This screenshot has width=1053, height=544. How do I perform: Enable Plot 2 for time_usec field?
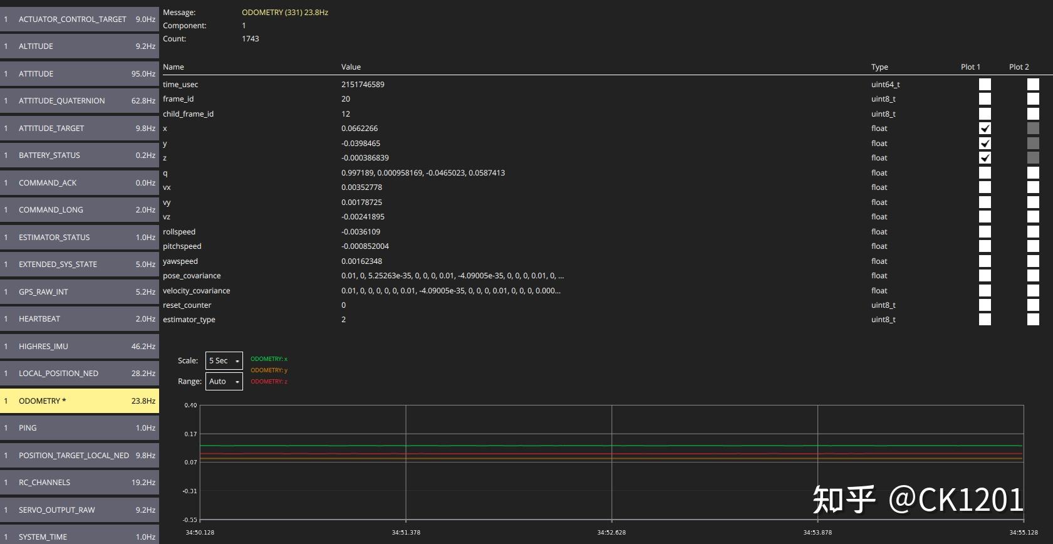tap(1033, 85)
